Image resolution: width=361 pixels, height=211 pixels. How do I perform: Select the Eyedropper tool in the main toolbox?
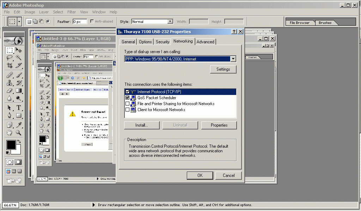point(19,125)
